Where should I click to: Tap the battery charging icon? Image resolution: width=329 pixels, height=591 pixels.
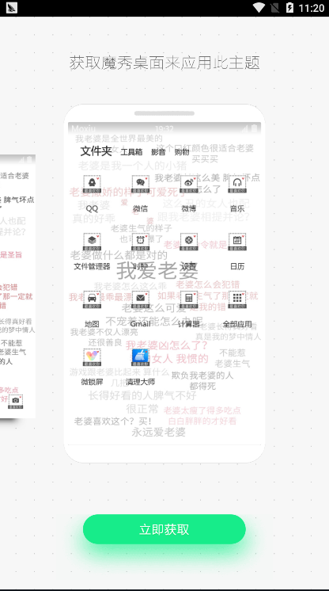[289, 8]
